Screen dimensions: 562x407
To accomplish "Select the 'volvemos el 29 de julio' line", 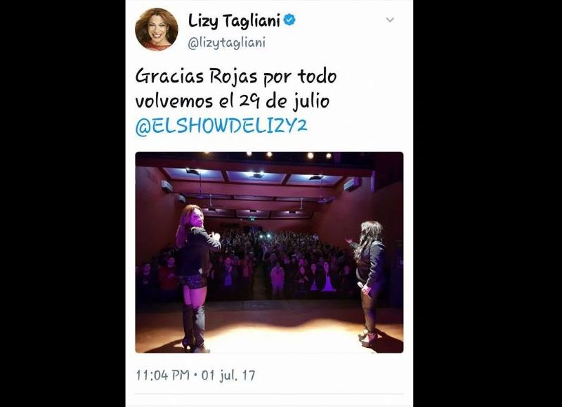I will click(x=233, y=101).
